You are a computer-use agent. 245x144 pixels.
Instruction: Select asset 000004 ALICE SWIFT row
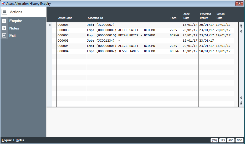(143, 46)
